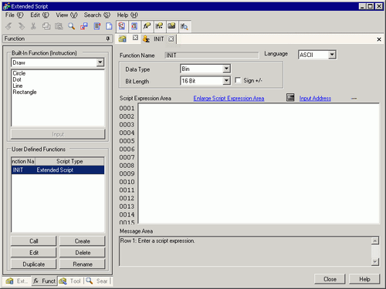Click the magnifier Find icon in toolbar
The height and width of the screenshot is (289, 386).
[71, 26]
